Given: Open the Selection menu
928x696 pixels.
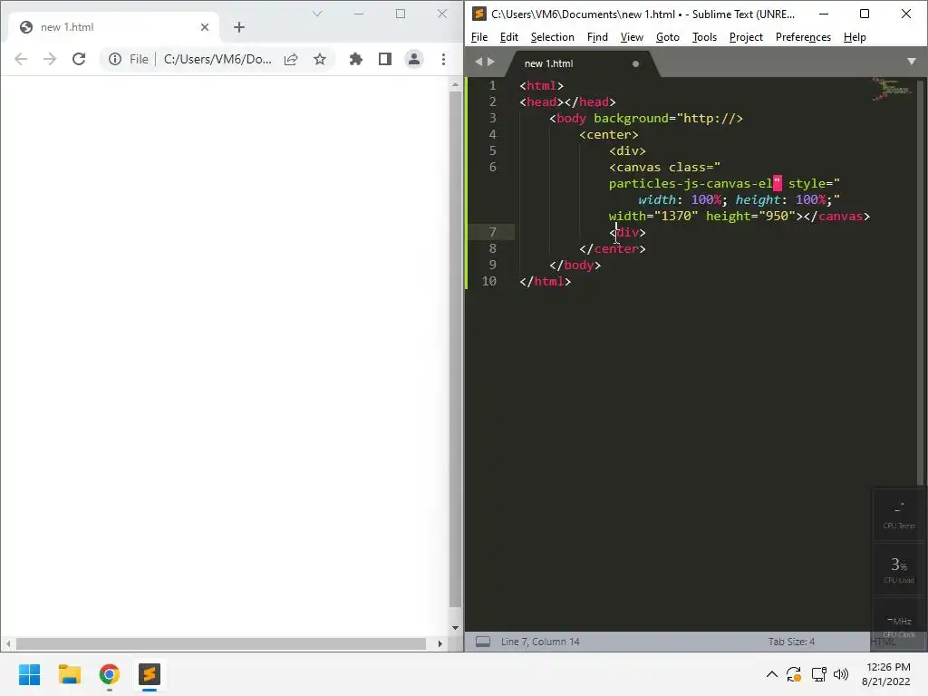Looking at the screenshot, I should [x=552, y=37].
